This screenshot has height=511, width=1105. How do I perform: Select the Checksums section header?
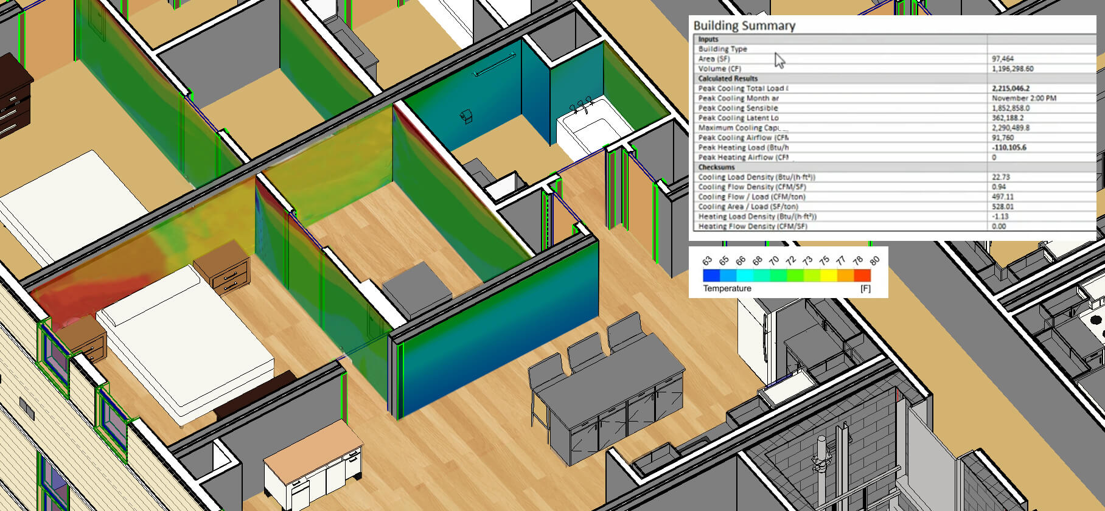[x=716, y=167]
